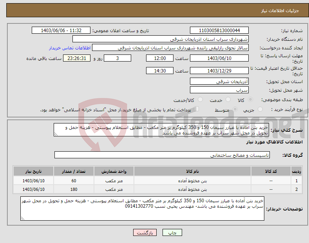Click بتن مخلوط آماده in row 2
The height and width of the screenshot is (243, 309).
click(x=193, y=189)
